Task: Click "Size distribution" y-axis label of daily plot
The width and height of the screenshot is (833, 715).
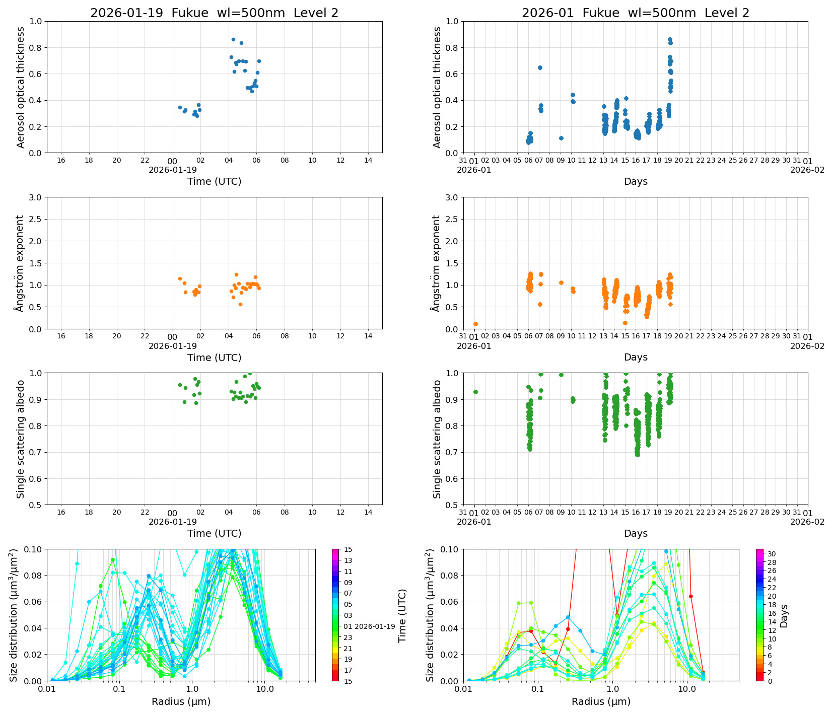Action: [x=14, y=615]
